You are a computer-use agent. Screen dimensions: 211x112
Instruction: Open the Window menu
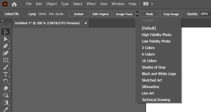tap(118, 4)
